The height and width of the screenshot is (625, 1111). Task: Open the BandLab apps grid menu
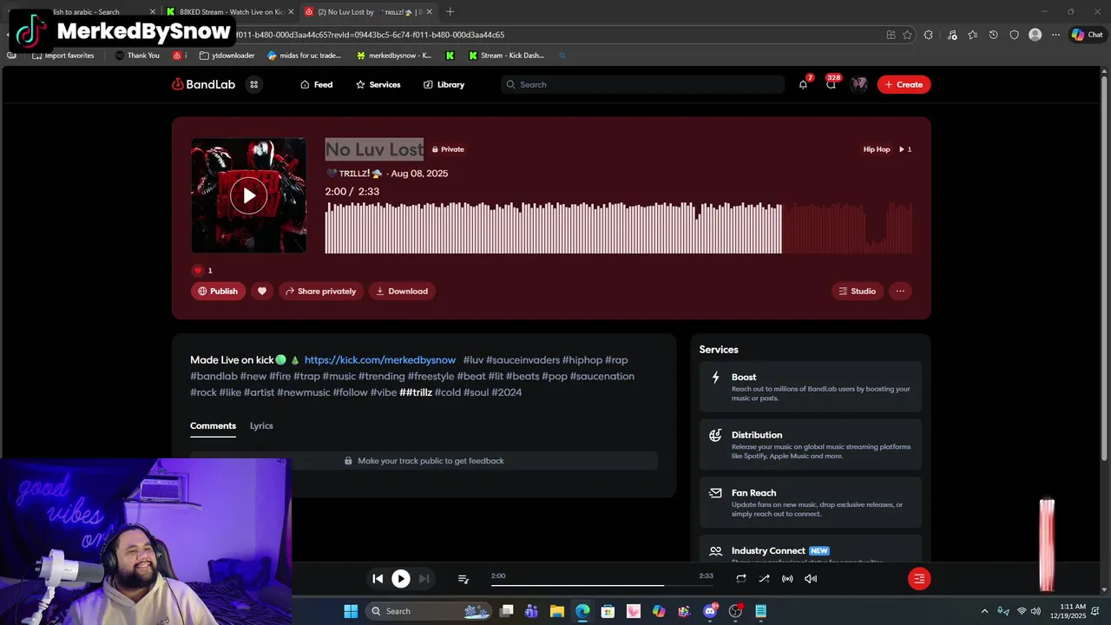(253, 84)
